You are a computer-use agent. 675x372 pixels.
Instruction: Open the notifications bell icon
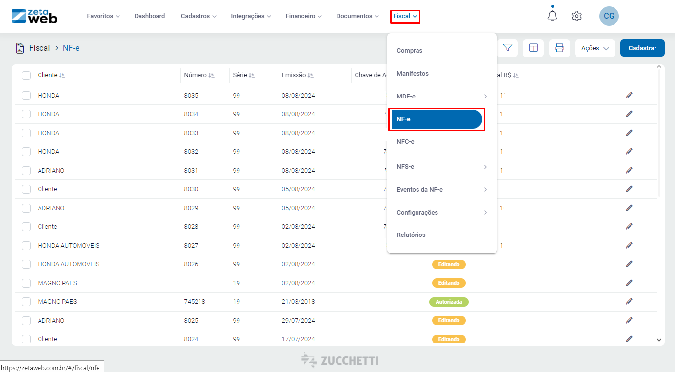(x=552, y=16)
